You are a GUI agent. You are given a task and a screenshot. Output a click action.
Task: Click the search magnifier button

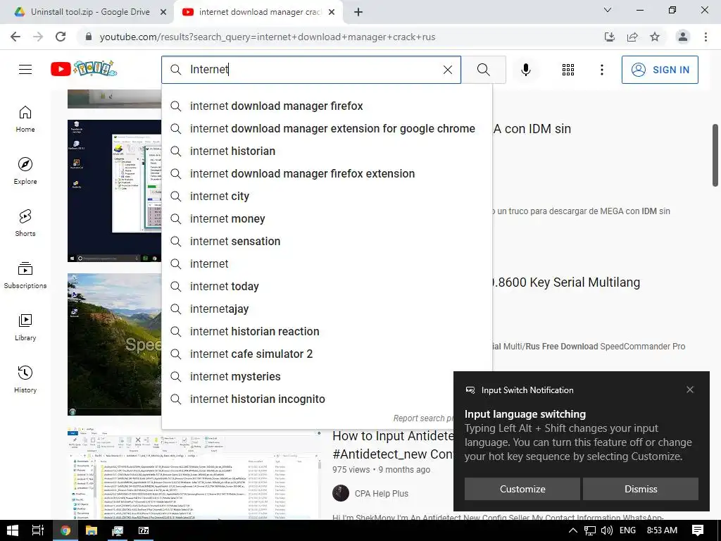click(x=483, y=70)
